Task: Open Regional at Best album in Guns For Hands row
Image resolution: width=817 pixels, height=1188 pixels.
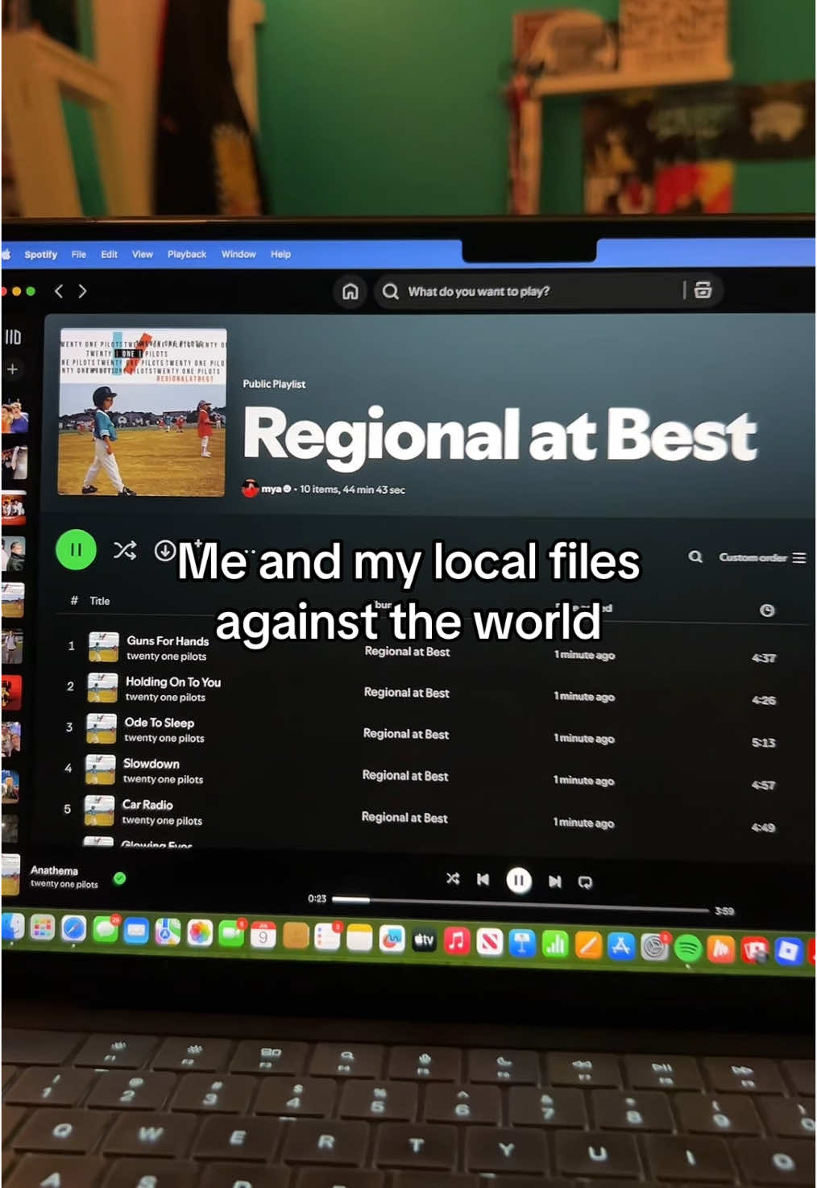Action: [x=407, y=651]
